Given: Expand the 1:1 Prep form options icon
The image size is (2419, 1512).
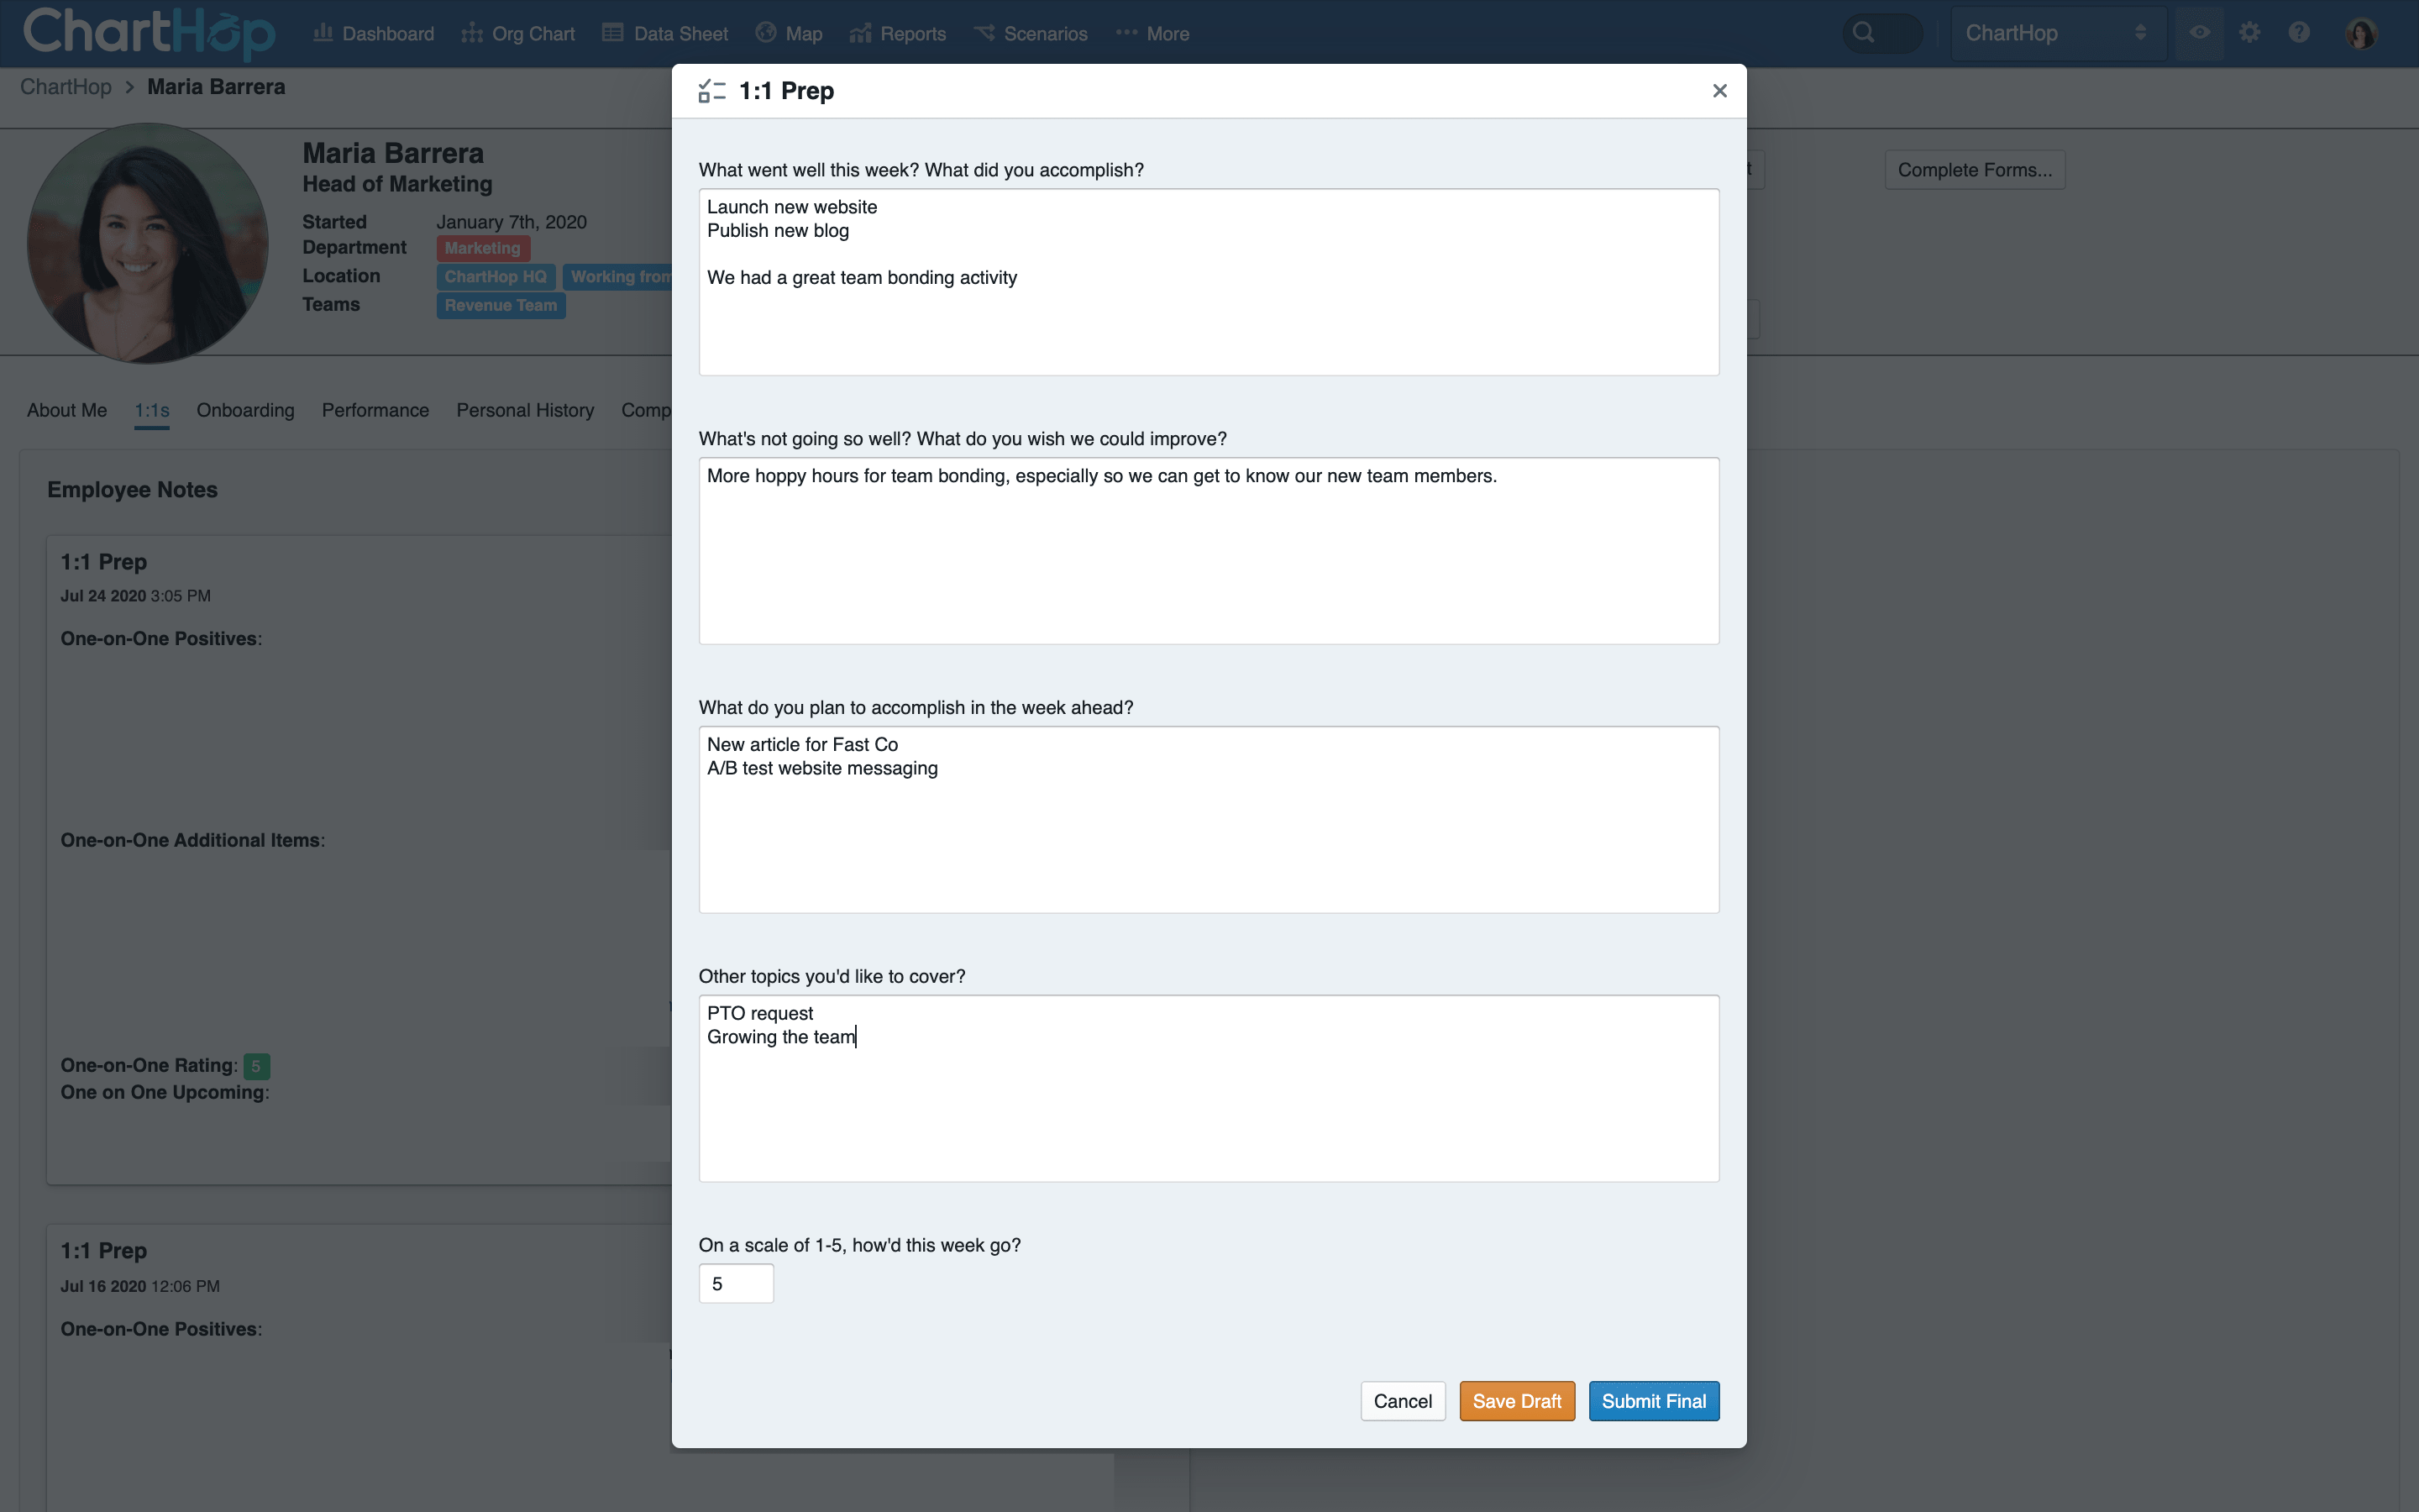Looking at the screenshot, I should [711, 90].
